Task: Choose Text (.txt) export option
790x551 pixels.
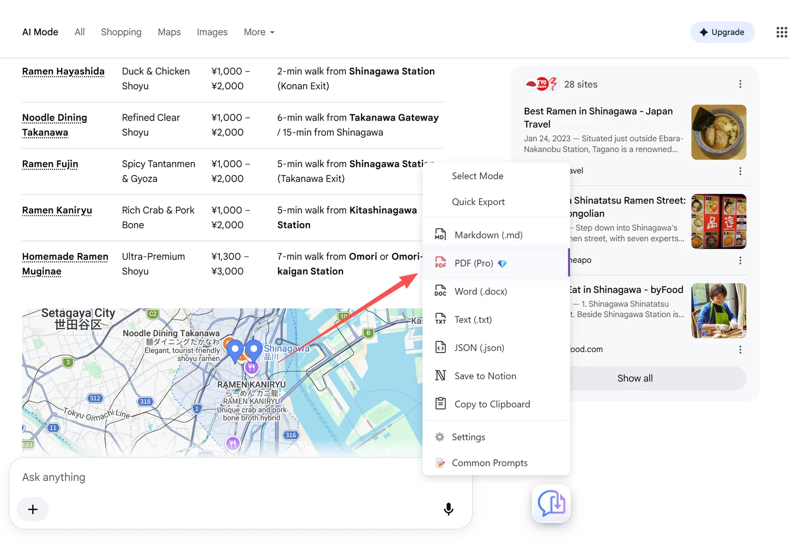Action: click(496, 319)
